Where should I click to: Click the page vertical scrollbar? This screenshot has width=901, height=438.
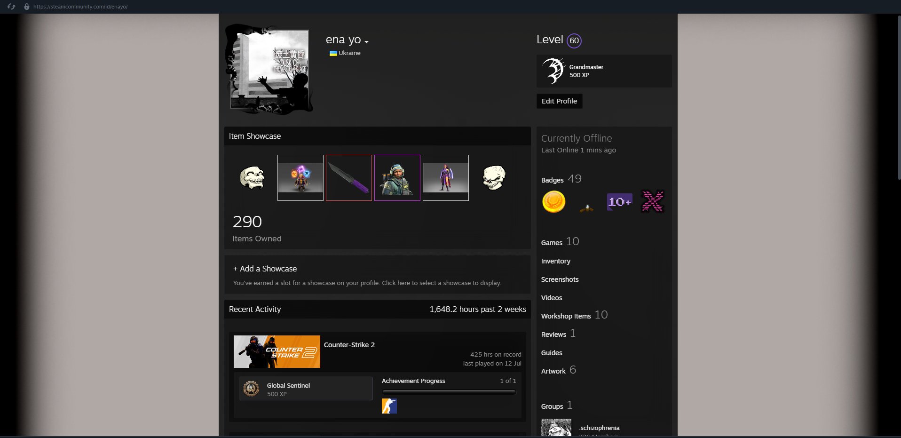pyautogui.click(x=899, y=96)
